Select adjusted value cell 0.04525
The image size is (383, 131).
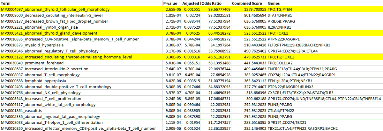[191, 33]
